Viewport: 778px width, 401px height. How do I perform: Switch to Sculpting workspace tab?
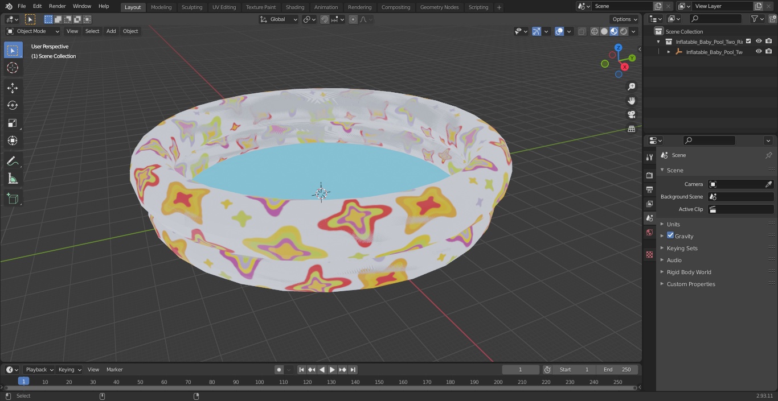click(x=192, y=7)
